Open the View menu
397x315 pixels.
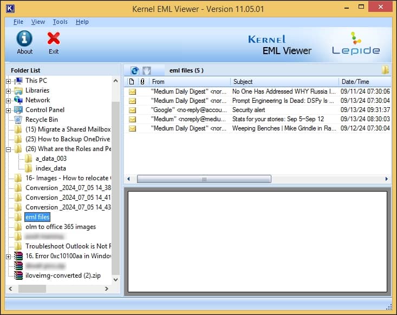[x=38, y=22]
